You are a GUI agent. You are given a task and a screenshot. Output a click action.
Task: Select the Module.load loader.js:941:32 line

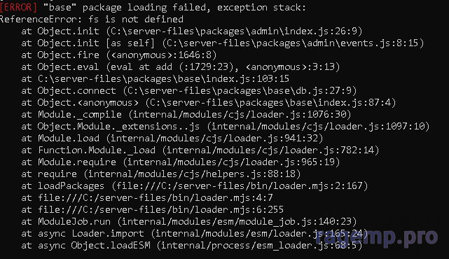(172, 139)
